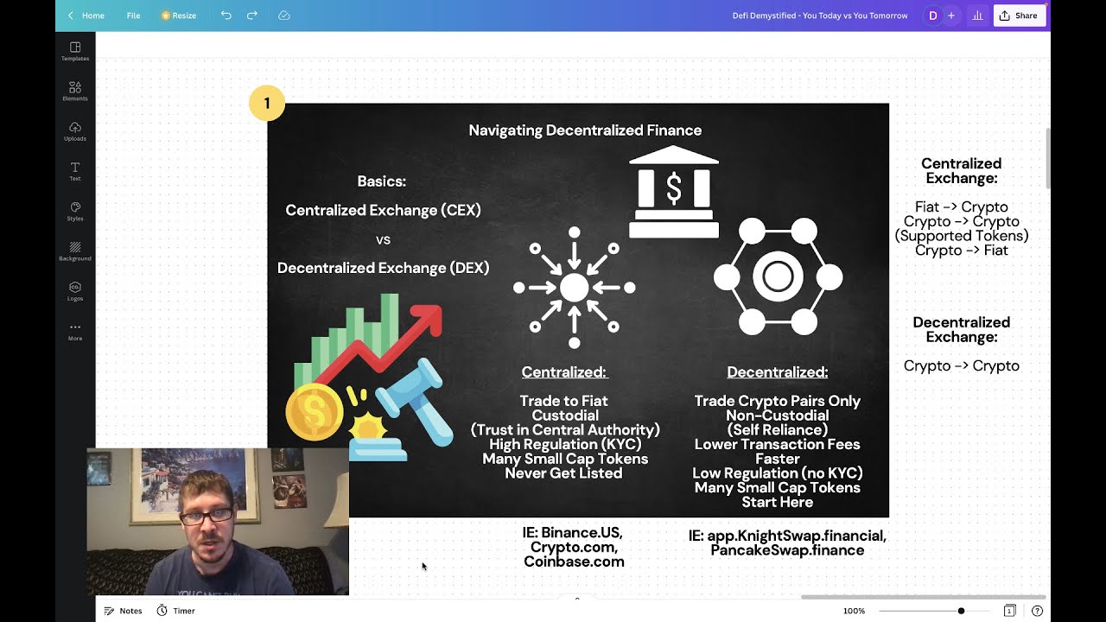Show More sidebar options

(x=75, y=332)
